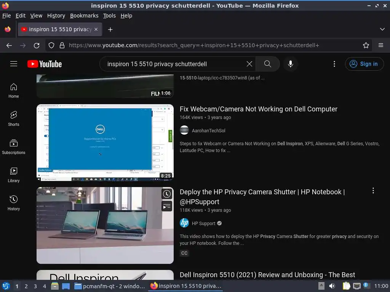The width and height of the screenshot is (390, 292).
Task: Bookmark this page with the star icon
Action: [x=366, y=46]
